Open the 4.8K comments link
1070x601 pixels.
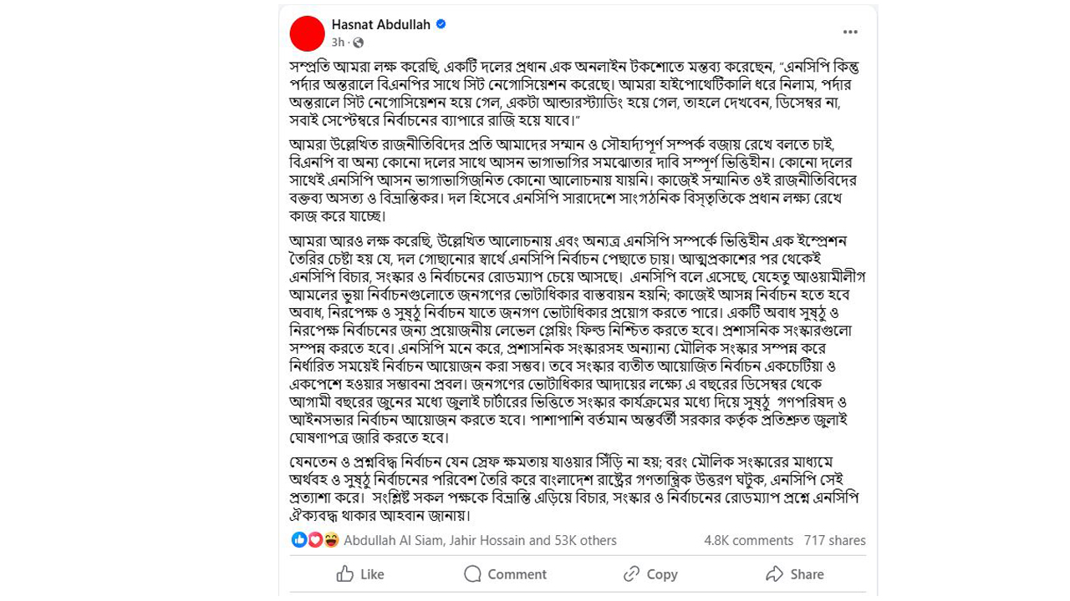tap(748, 540)
